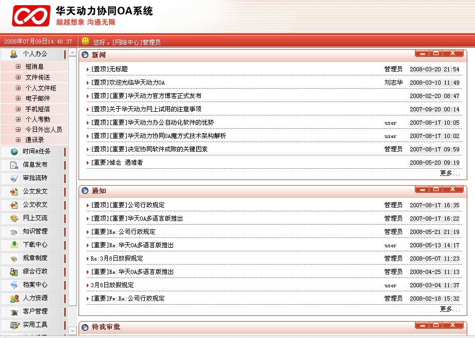Click the 知识管理 icon

(x=14, y=232)
